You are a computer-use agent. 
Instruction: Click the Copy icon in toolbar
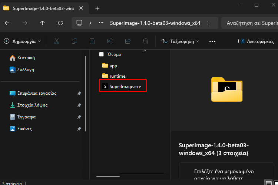75,41
